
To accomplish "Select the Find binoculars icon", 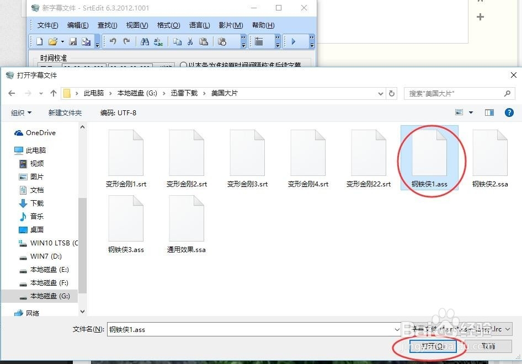I will coord(145,42).
